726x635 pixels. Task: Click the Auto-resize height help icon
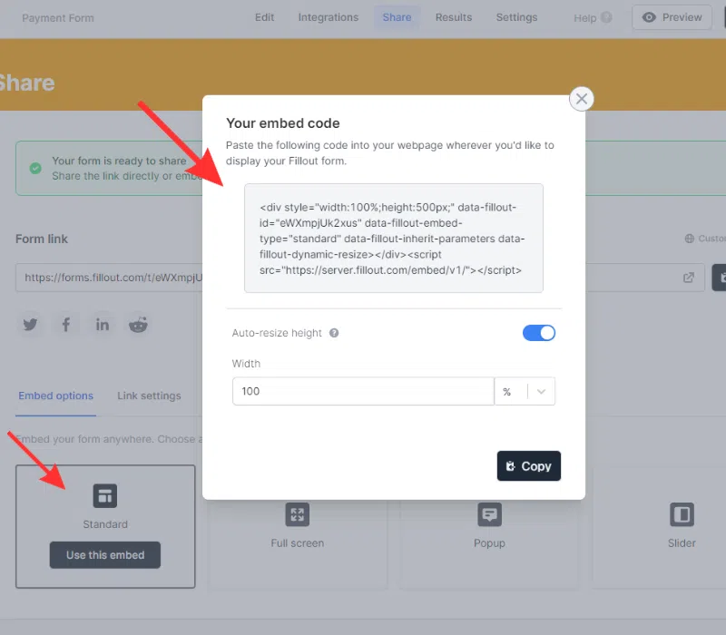click(334, 333)
